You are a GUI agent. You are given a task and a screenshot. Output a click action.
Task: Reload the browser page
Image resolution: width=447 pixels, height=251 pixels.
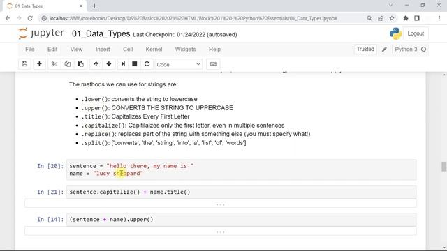coord(30,18)
